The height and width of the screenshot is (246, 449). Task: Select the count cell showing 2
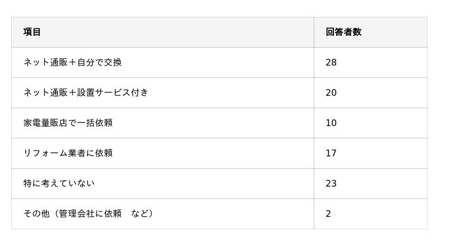coord(328,213)
